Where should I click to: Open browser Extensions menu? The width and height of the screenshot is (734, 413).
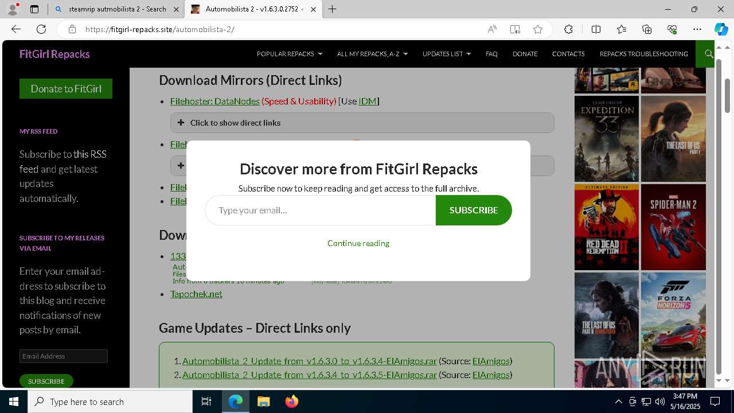point(568,29)
